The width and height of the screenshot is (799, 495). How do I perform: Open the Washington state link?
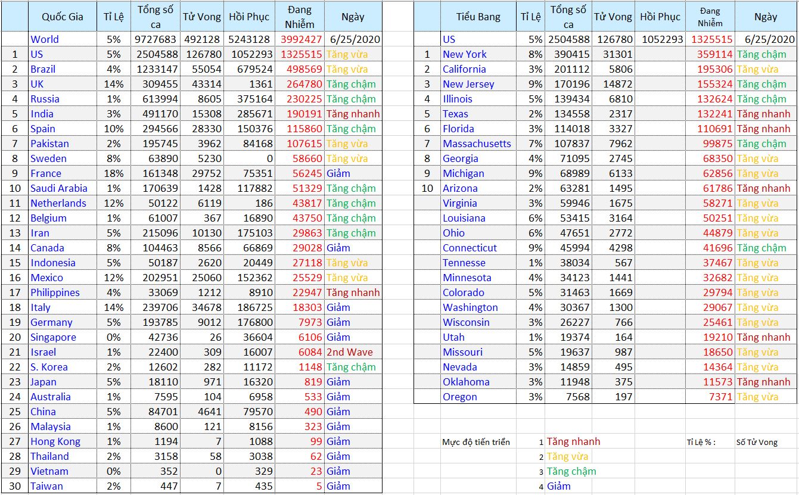pos(470,307)
